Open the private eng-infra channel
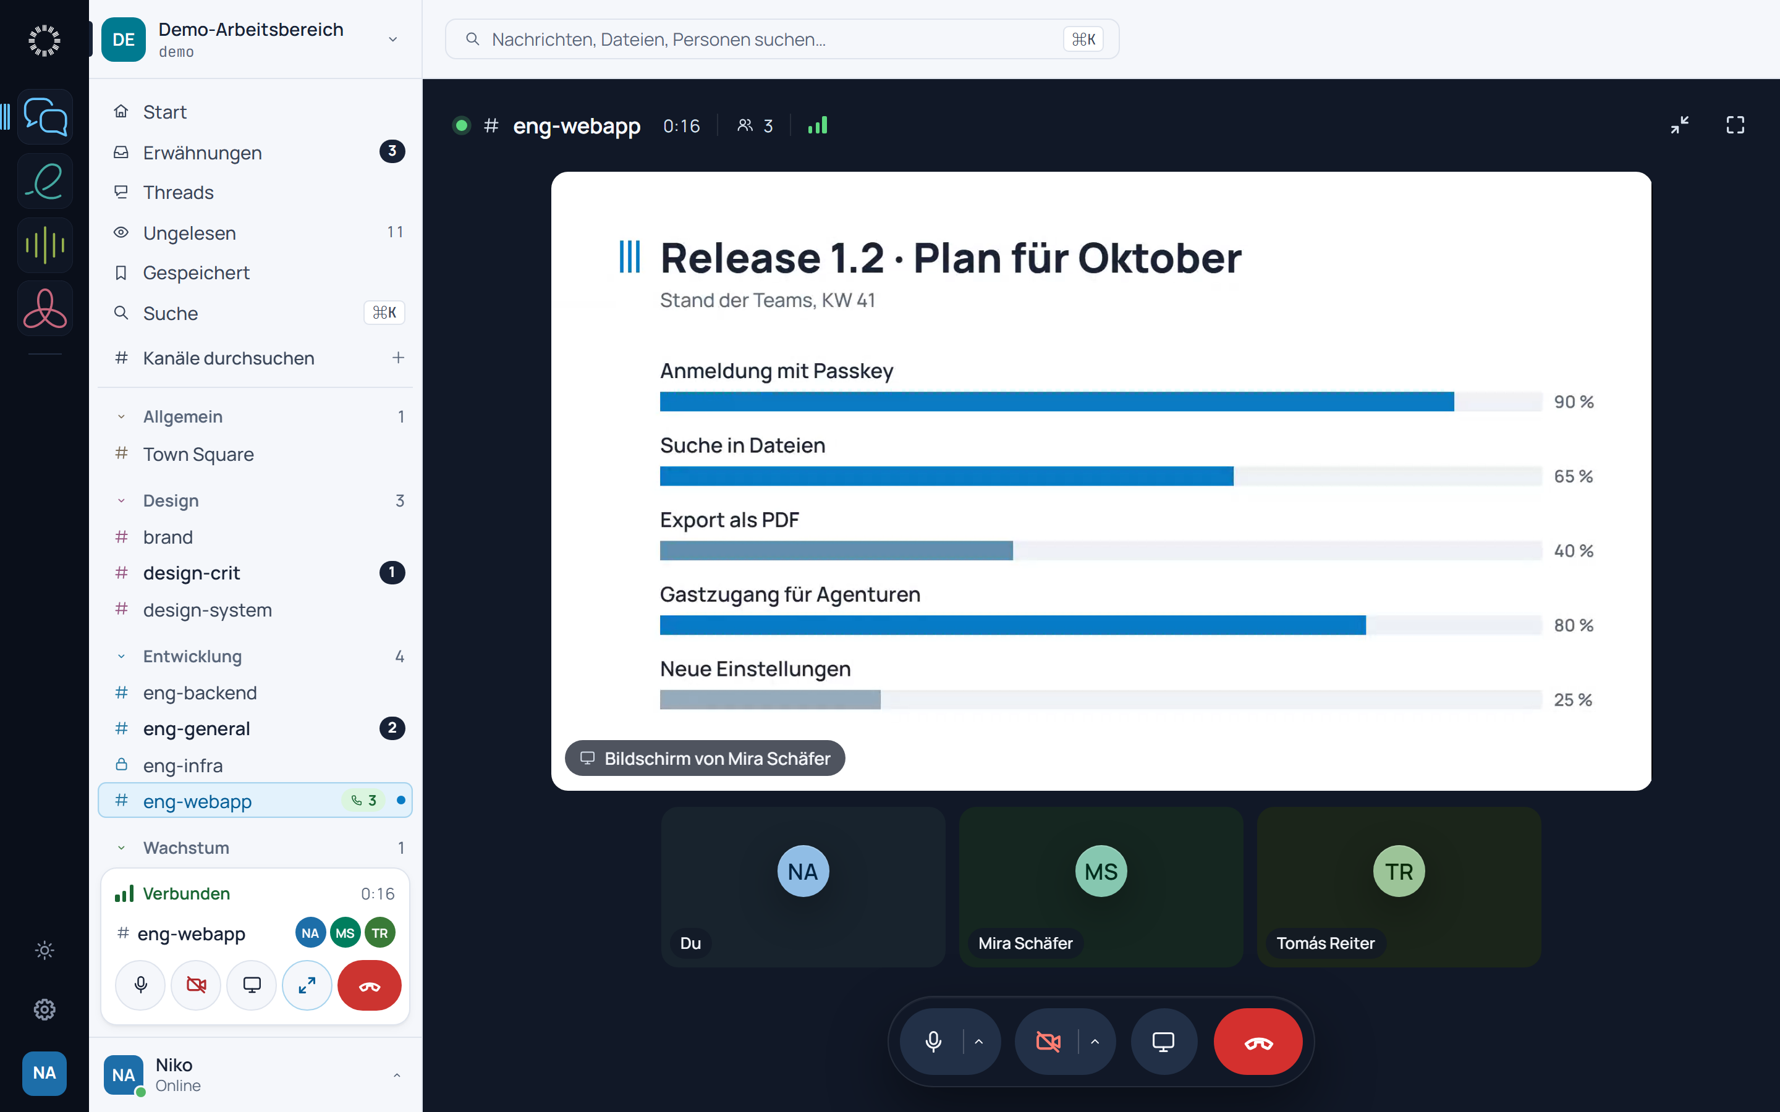This screenshot has height=1112, width=1780. click(x=255, y=765)
